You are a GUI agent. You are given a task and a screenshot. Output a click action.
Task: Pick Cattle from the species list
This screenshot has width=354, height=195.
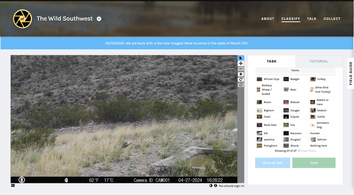click(x=322, y=117)
